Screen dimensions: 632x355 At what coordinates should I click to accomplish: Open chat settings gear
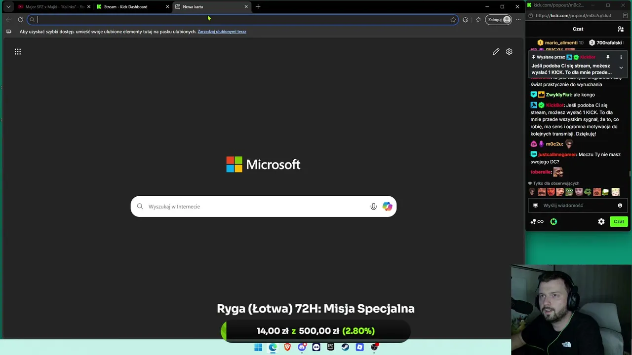[601, 222]
